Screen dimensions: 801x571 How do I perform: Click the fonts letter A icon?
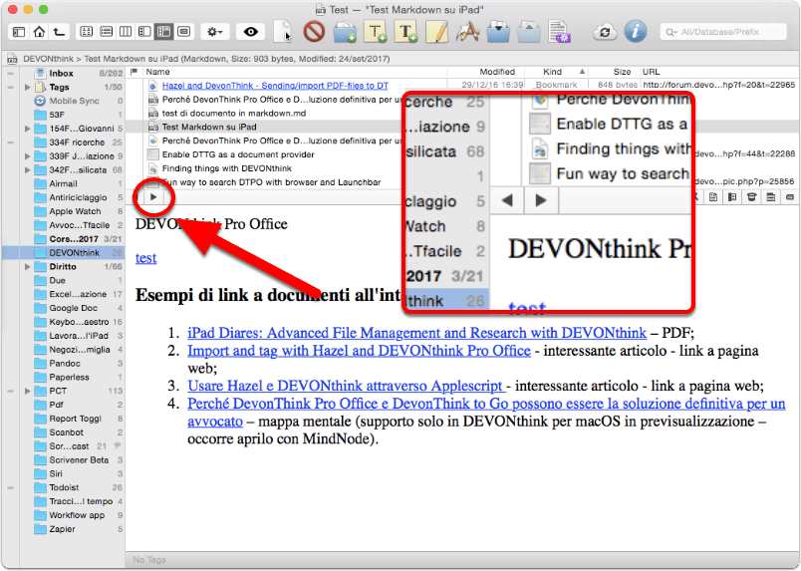[x=467, y=32]
